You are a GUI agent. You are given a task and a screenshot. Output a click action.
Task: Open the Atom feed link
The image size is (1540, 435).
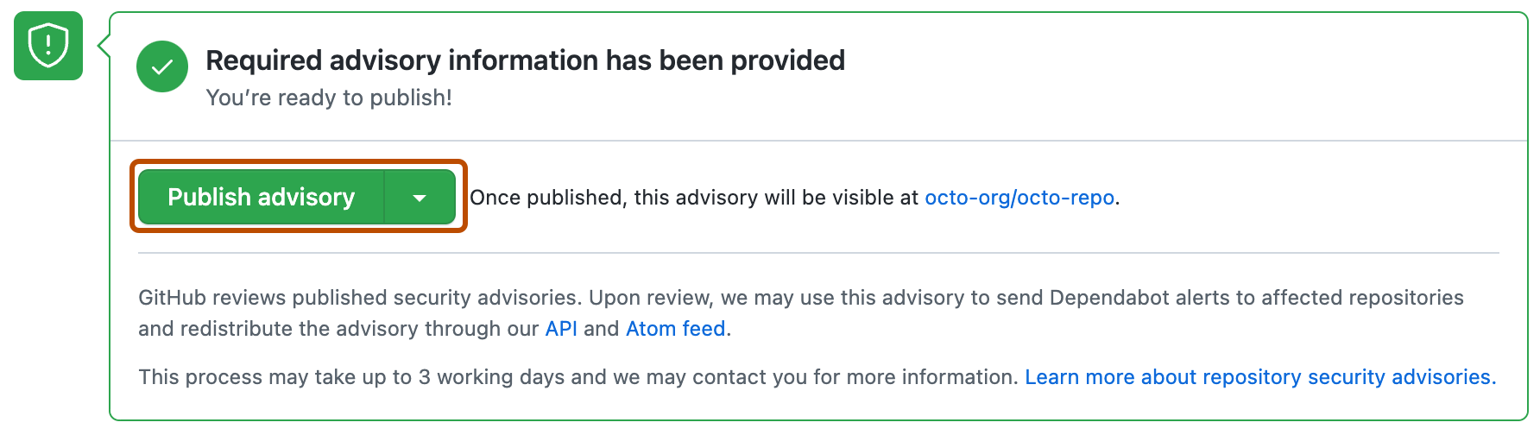tap(675, 329)
